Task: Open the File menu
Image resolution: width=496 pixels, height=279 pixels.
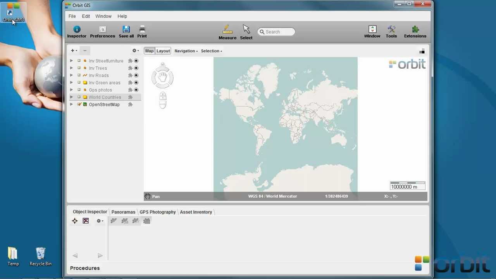Action: (x=72, y=16)
